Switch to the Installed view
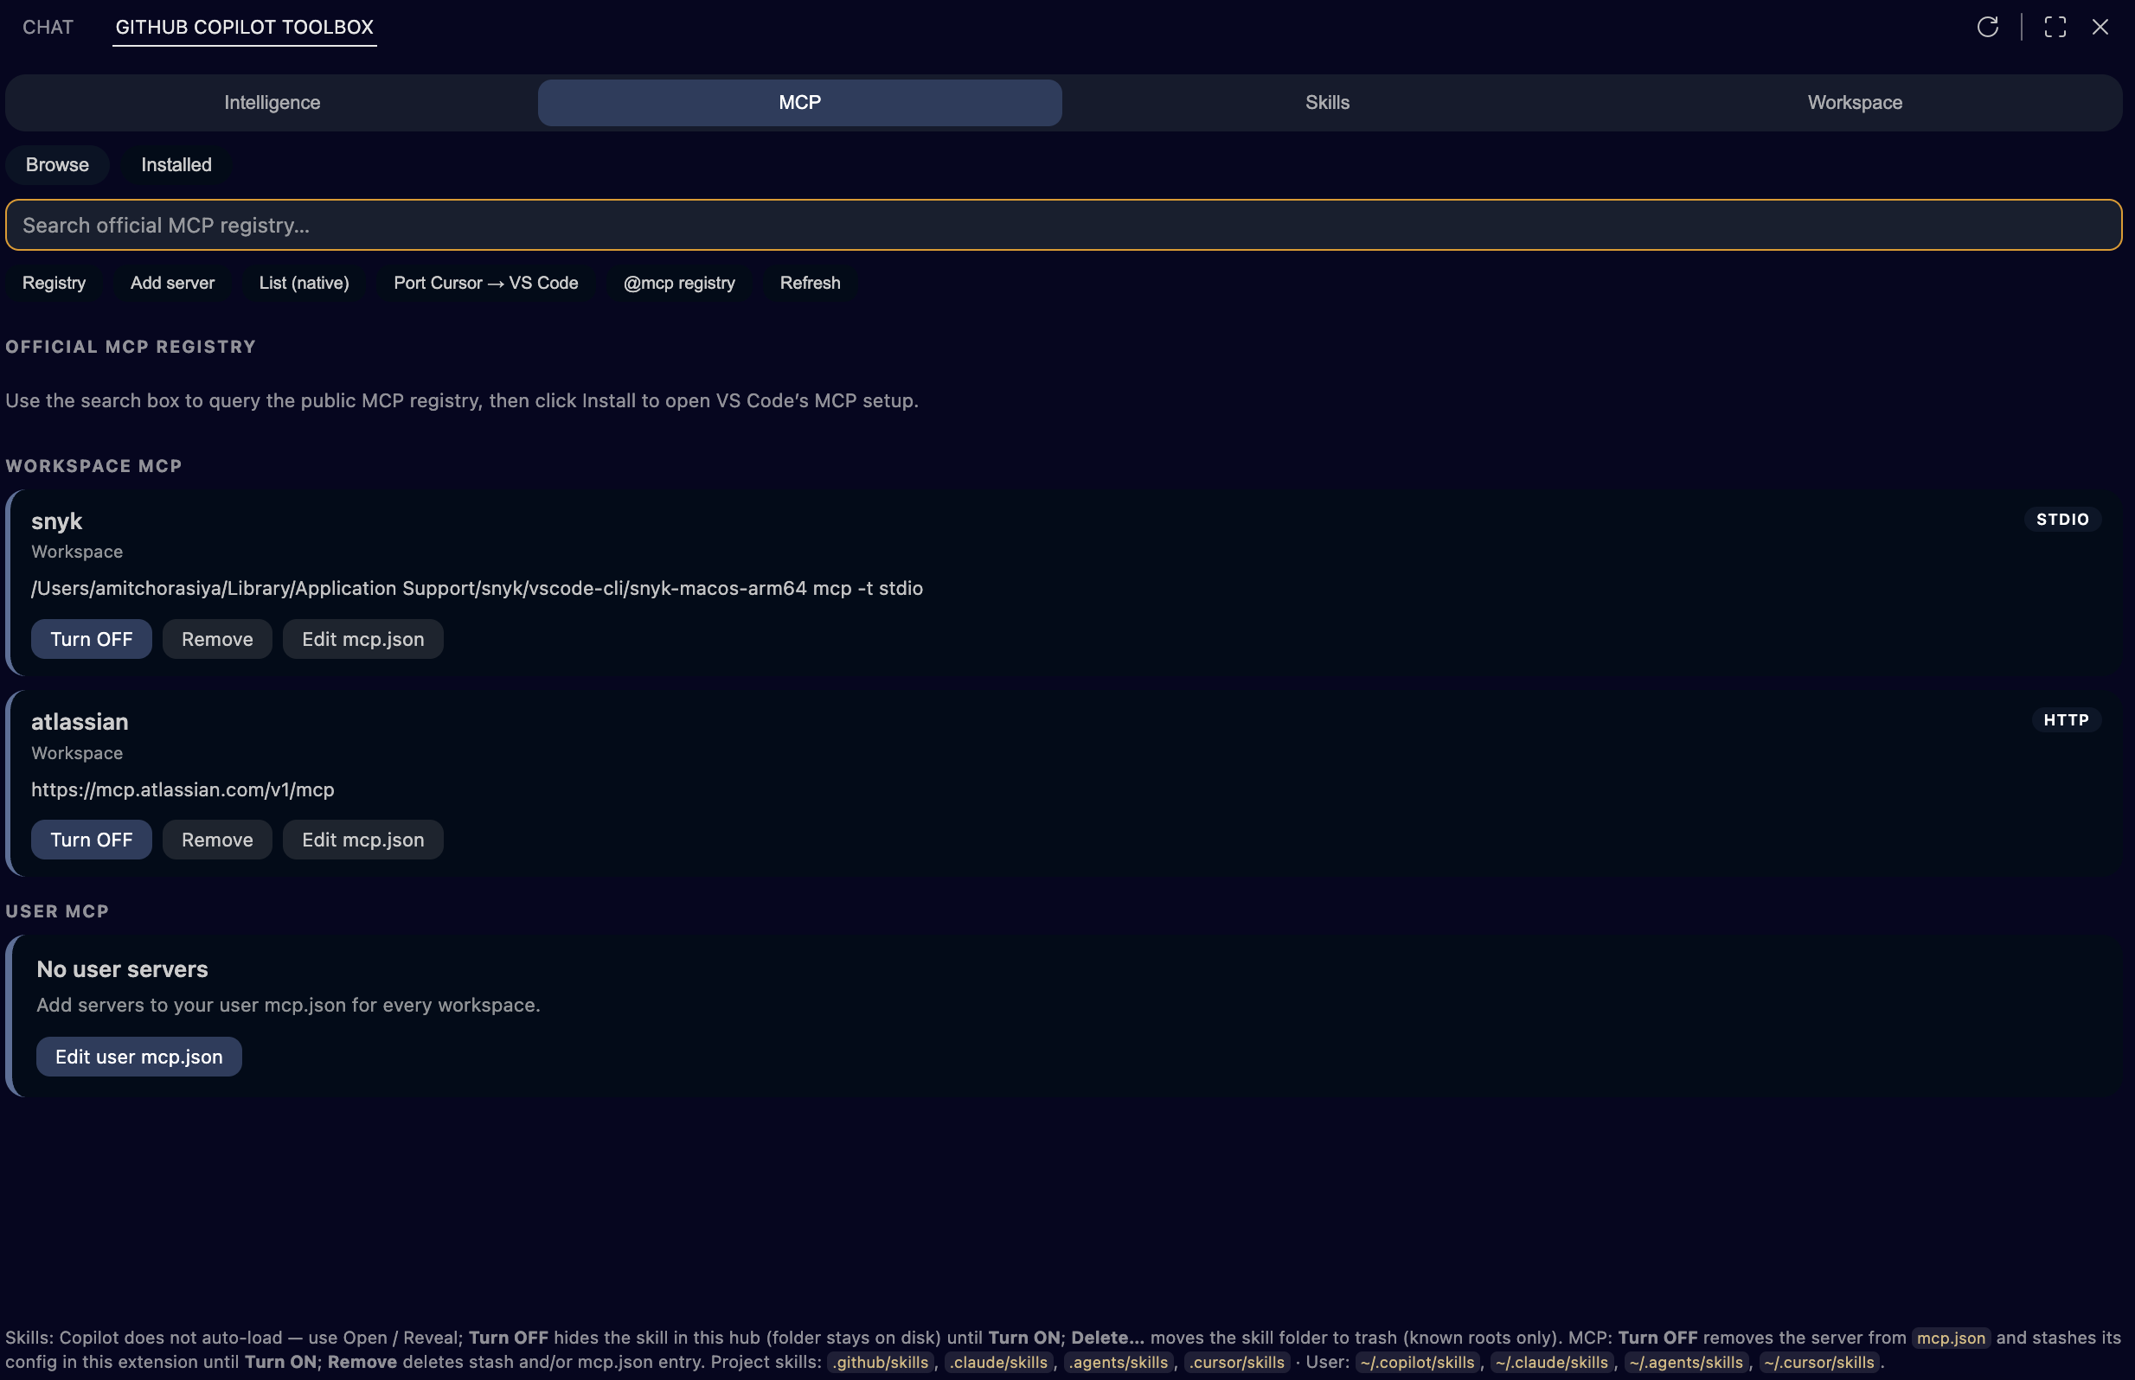 pos(176,164)
